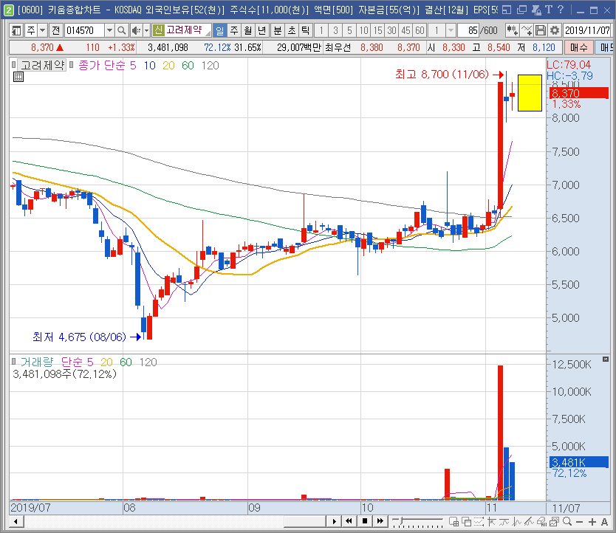616x533 pixels.
Task: Click the dotted-frame chart area icon
Action: tap(479, 522)
